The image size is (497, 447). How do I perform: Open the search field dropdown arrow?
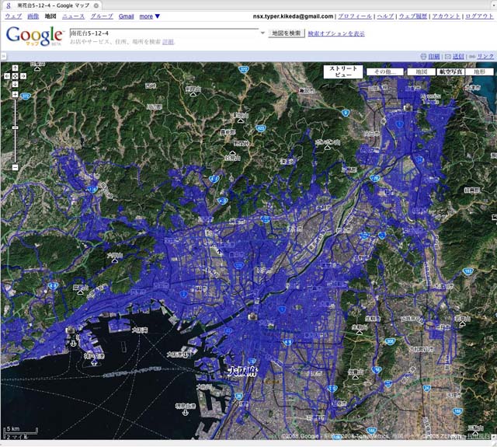(x=262, y=33)
